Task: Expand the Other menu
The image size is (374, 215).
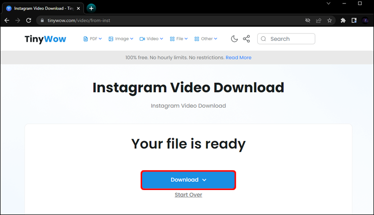Action: [205, 38]
